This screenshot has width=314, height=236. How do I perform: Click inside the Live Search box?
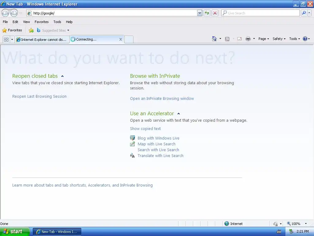point(260,13)
